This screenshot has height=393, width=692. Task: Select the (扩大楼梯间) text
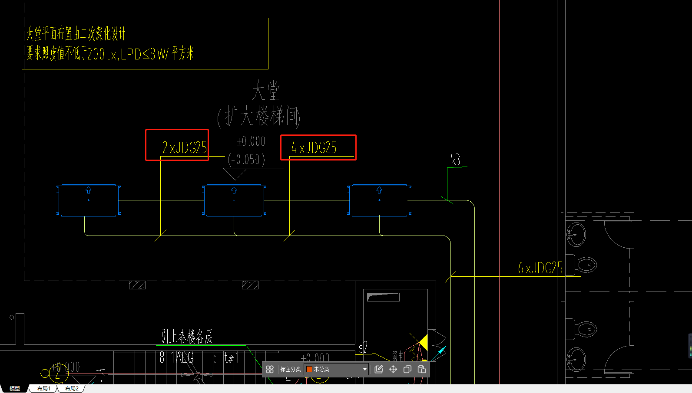[258, 117]
